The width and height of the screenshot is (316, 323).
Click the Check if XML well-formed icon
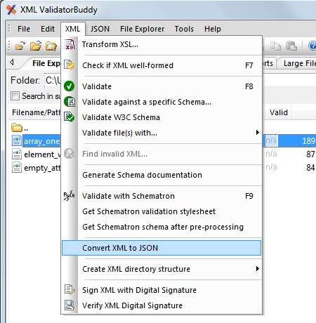[x=70, y=65]
